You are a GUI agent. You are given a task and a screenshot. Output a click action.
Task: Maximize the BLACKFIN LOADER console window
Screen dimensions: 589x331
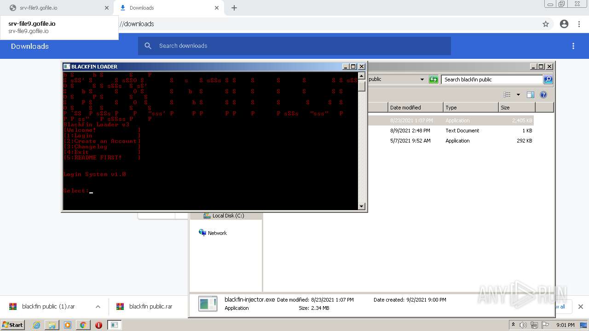[x=353, y=67]
